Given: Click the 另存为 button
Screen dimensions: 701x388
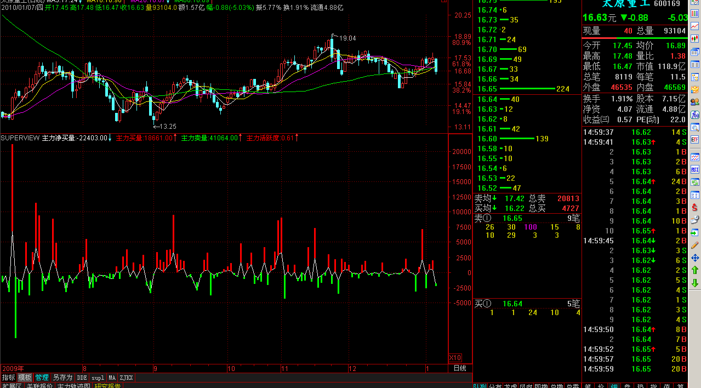Looking at the screenshot, I should (x=62, y=378).
